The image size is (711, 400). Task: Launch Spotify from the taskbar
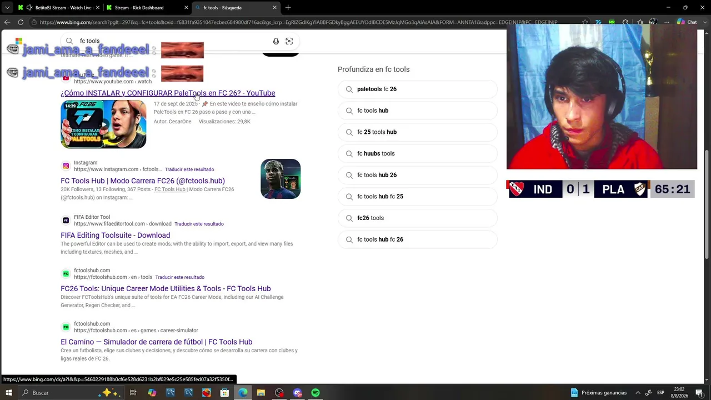(316, 393)
